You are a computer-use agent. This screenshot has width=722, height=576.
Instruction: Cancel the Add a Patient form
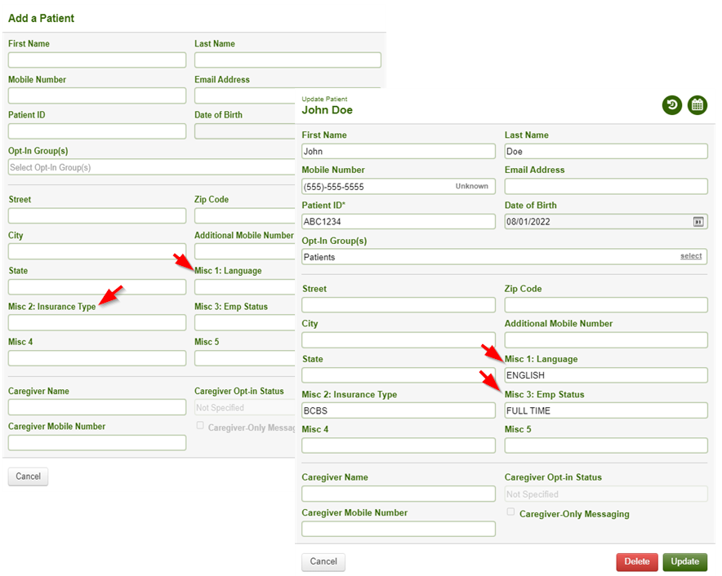28,476
